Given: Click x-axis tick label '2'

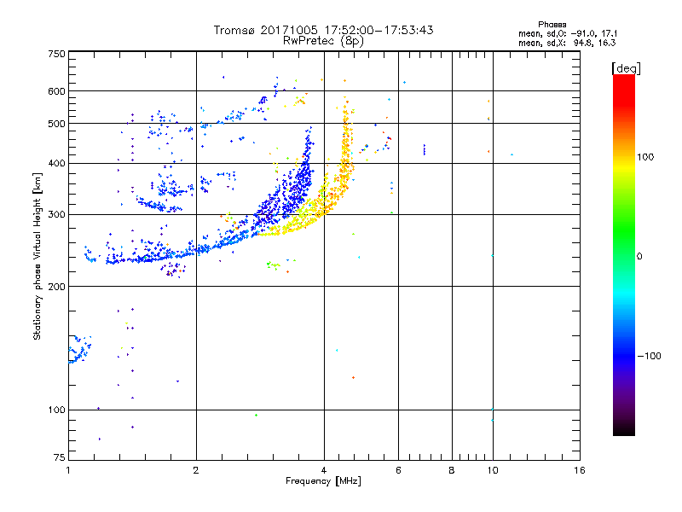Looking at the screenshot, I should 196,470.
